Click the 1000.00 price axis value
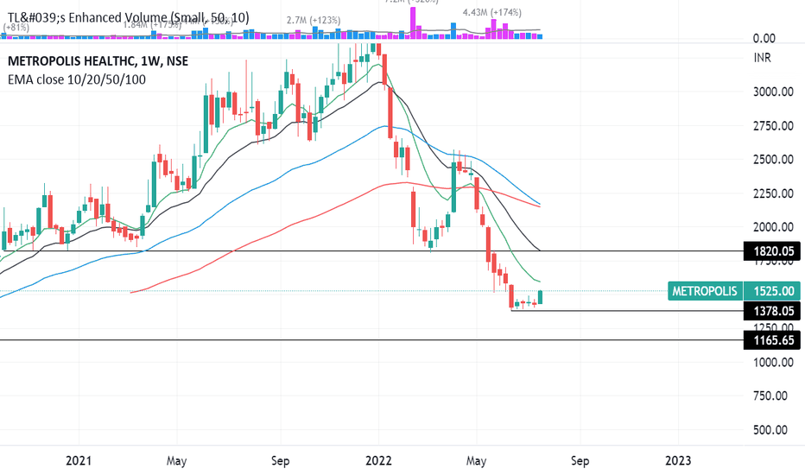 pyautogui.click(x=773, y=363)
